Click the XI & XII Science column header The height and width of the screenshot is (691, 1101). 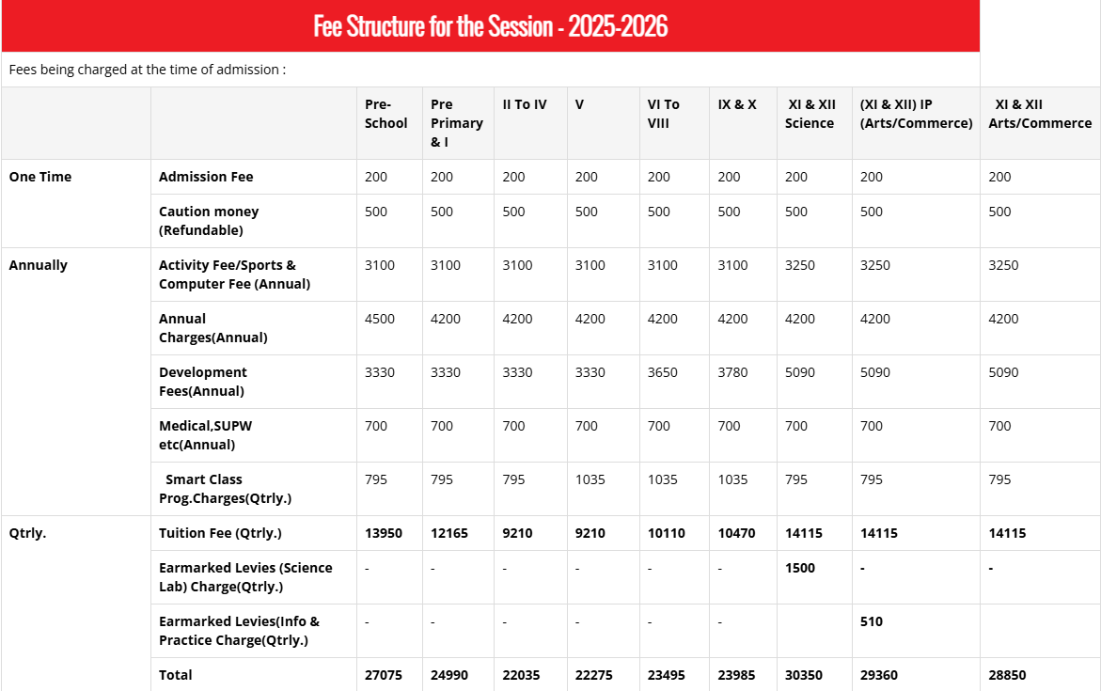click(x=811, y=114)
